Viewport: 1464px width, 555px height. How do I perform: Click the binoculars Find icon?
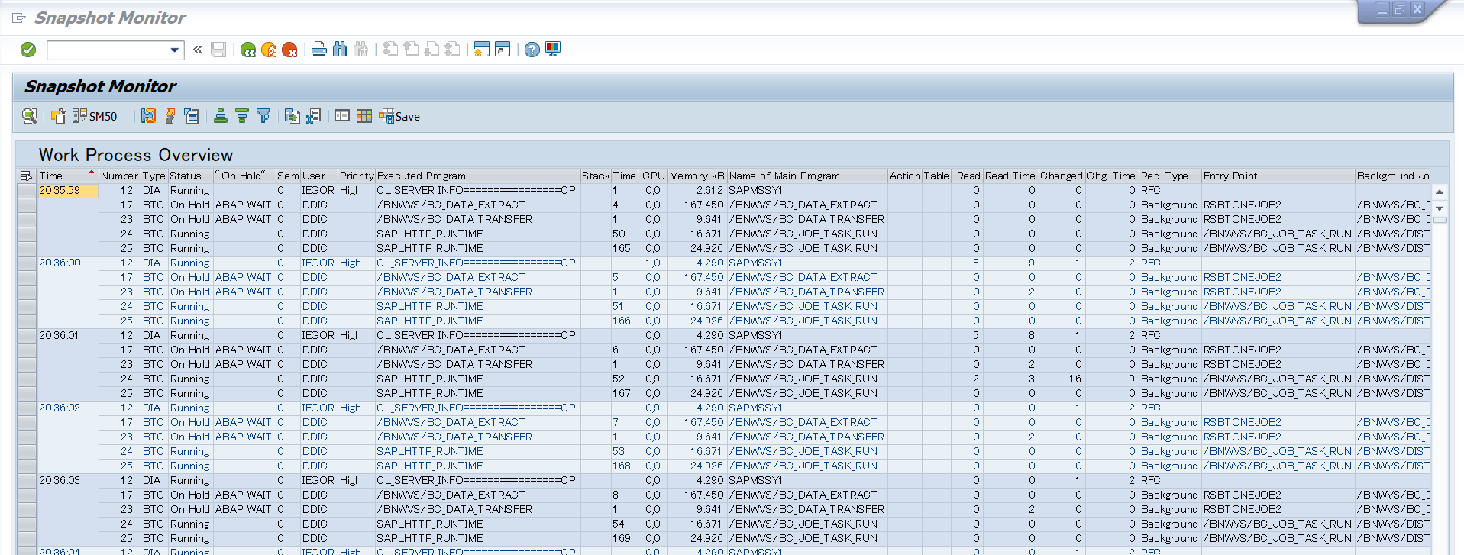pyautogui.click(x=340, y=50)
